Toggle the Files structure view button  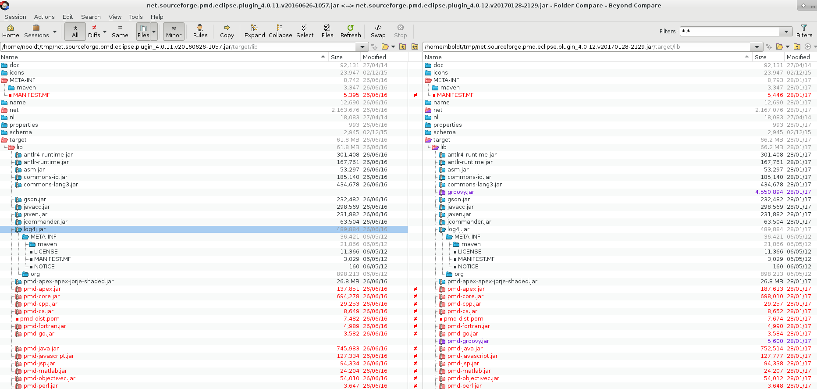coord(143,31)
